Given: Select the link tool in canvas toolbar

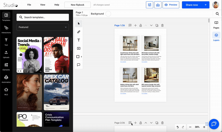Looking at the screenshot, I should [79, 32].
